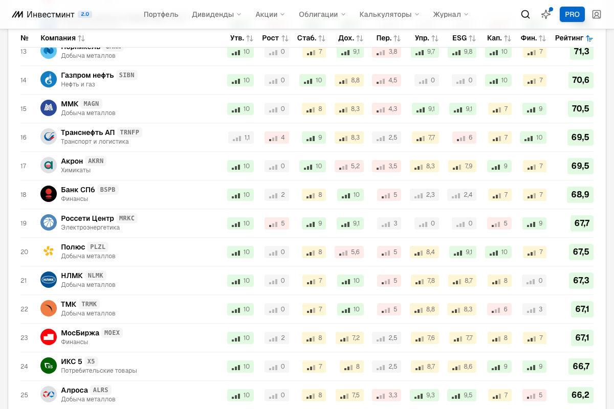614x409 pixels.
Task: Open the МосБиржа company link
Action: [80, 333]
